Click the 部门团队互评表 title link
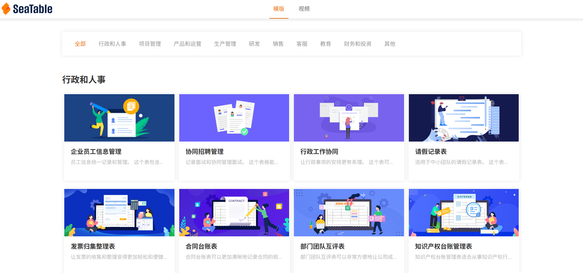The width and height of the screenshot is (583, 273). click(x=322, y=246)
